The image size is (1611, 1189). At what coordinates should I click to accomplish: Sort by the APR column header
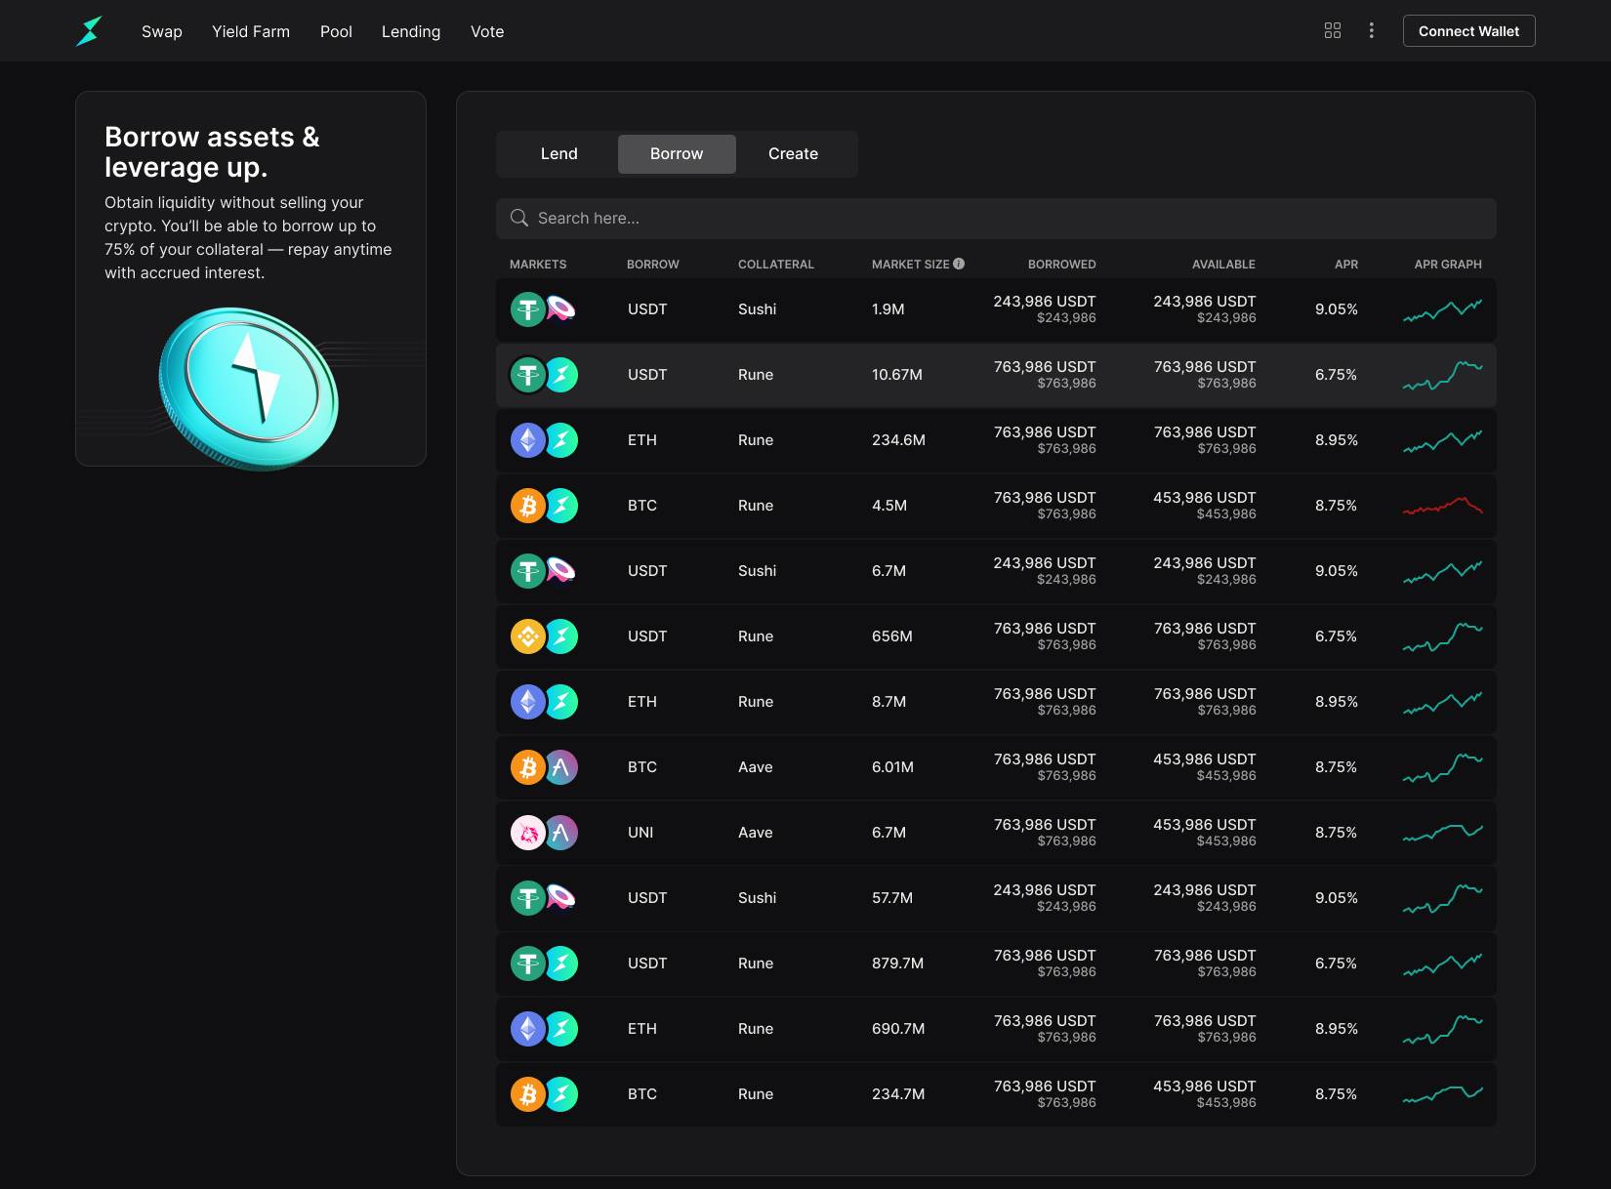pos(1345,265)
